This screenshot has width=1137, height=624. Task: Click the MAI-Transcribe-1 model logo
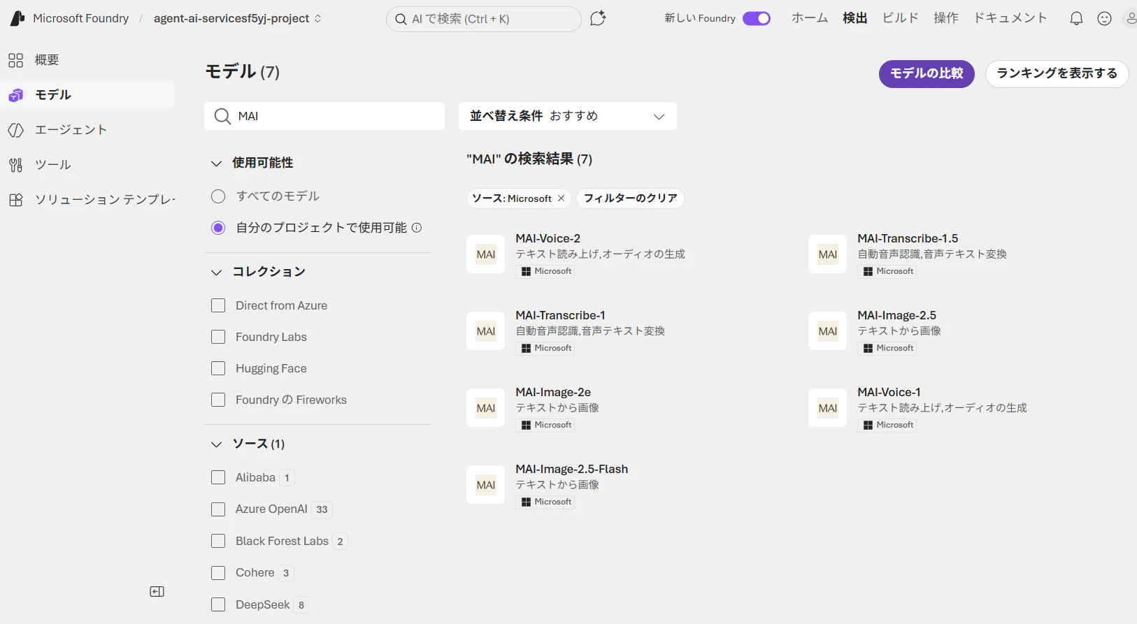486,331
